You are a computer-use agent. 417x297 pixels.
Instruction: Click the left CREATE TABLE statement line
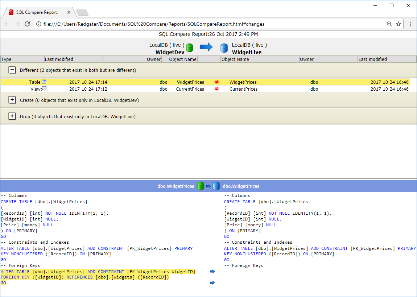coord(44,202)
